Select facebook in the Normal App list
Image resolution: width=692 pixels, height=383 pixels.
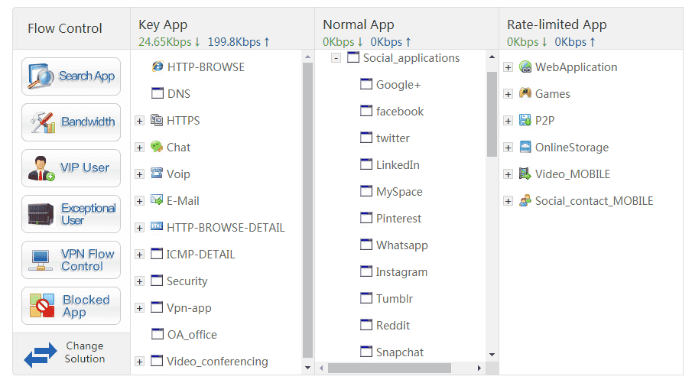point(399,112)
